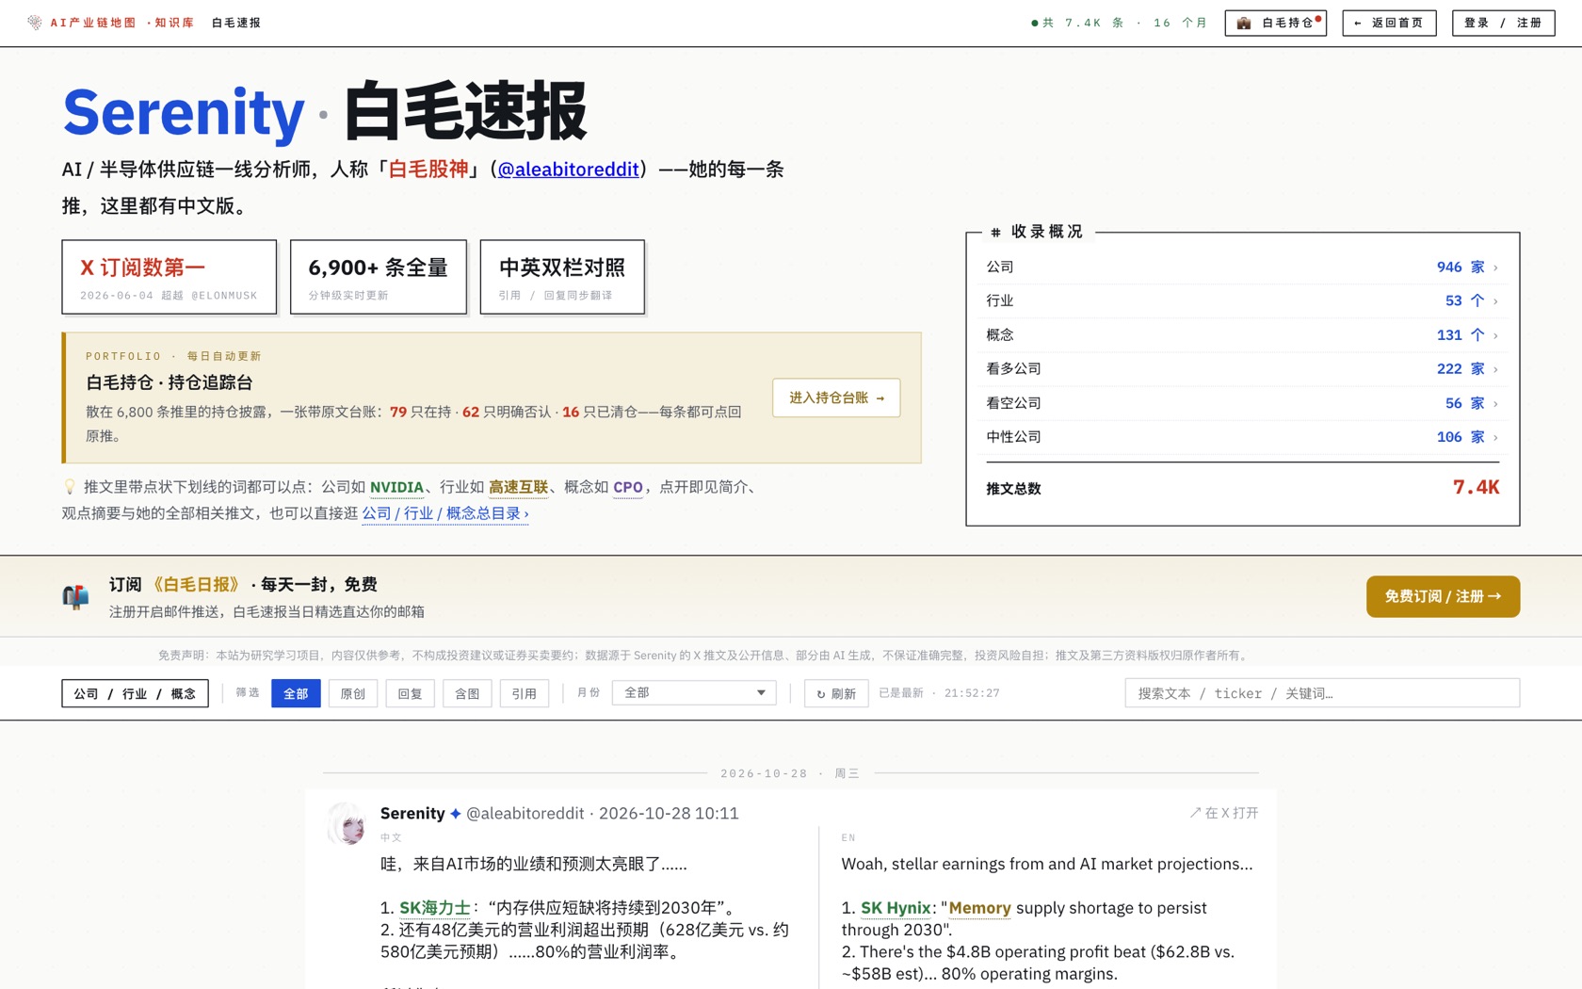The image size is (1582, 989).
Task: Go to 返回首页
Action: click(1389, 23)
